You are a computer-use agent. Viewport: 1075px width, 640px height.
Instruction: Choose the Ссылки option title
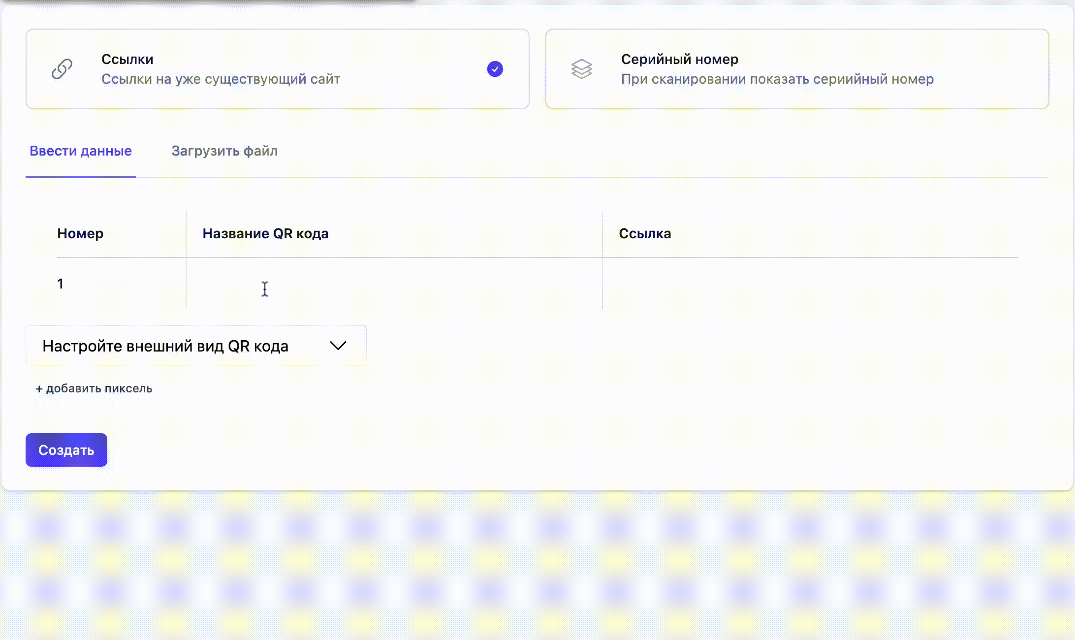[127, 59]
